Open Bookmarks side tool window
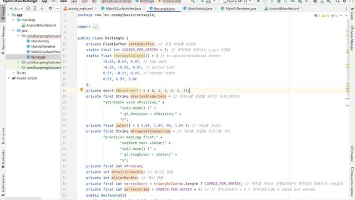The width and height of the screenshot is (355, 200). tap(3, 159)
